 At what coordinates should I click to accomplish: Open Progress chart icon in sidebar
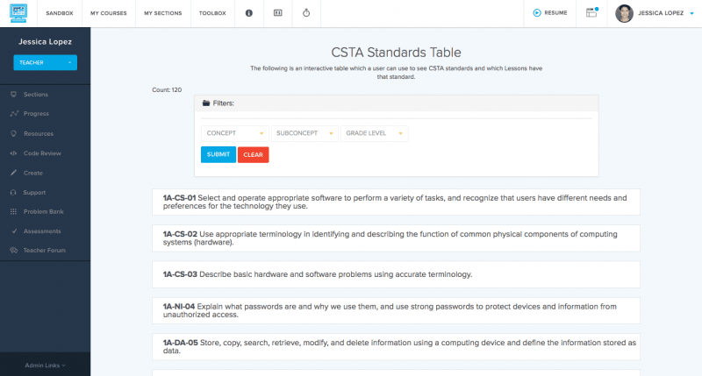point(14,114)
